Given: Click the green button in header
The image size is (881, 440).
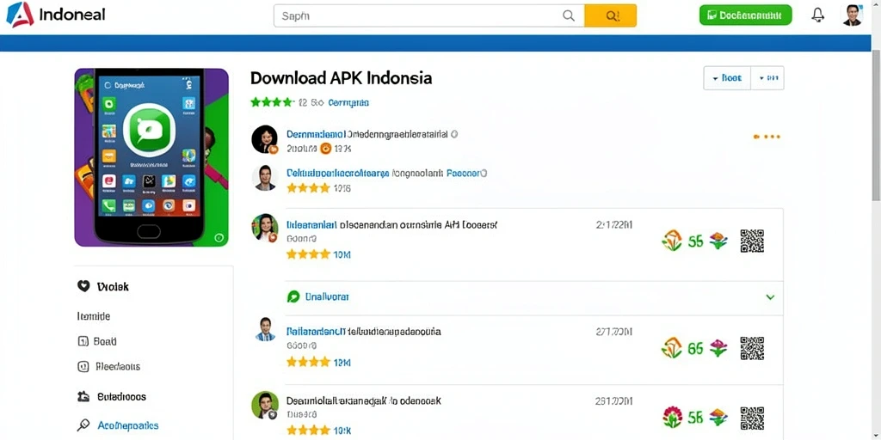Looking at the screenshot, I should point(745,15).
